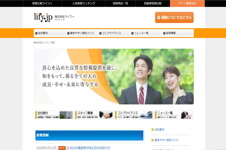Switch to the サイト運営会社 tab
Viewport: 226px width, 150px height.
tap(187, 3)
